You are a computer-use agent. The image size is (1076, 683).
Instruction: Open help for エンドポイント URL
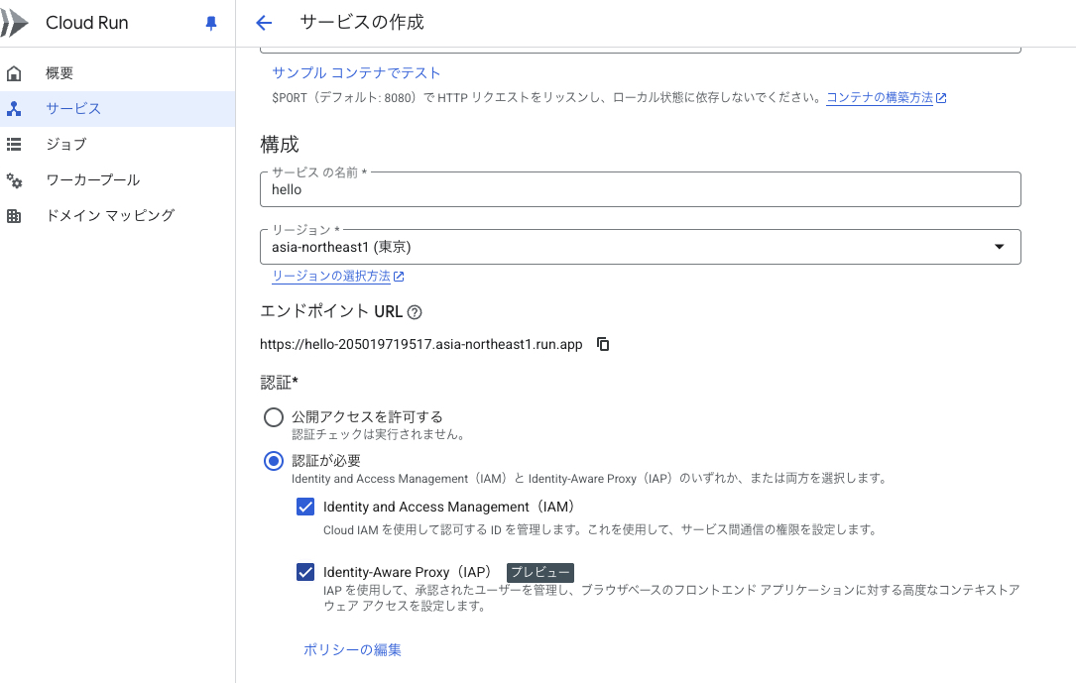(415, 312)
